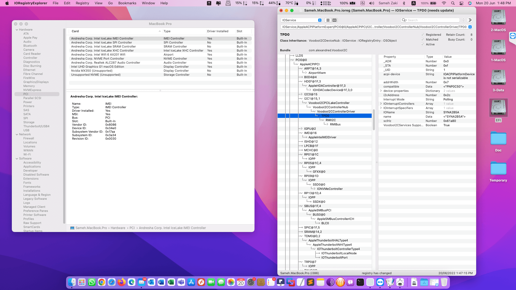Viewport: 516px width, 290px height.
Task: Switch IORegistryExplorer to column view
Action: pyautogui.click(x=335, y=20)
